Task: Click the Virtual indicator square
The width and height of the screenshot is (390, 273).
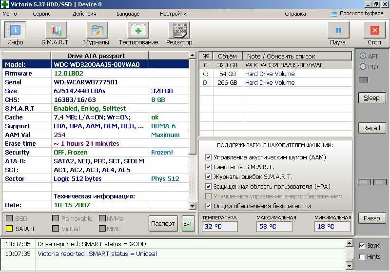Action: coord(56,229)
